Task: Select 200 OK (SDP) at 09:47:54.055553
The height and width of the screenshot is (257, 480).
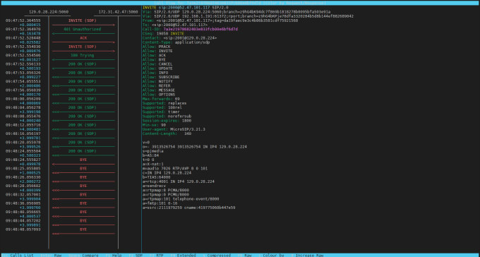Action: 82,81
